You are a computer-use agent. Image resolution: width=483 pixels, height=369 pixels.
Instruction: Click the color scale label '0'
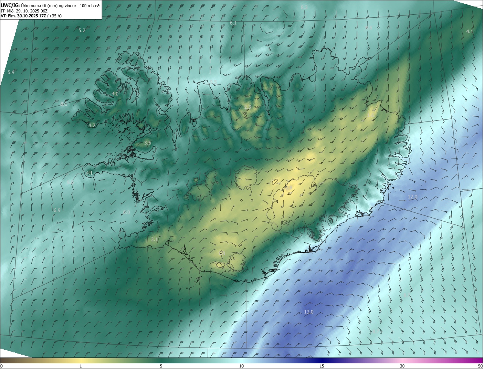point(2,366)
